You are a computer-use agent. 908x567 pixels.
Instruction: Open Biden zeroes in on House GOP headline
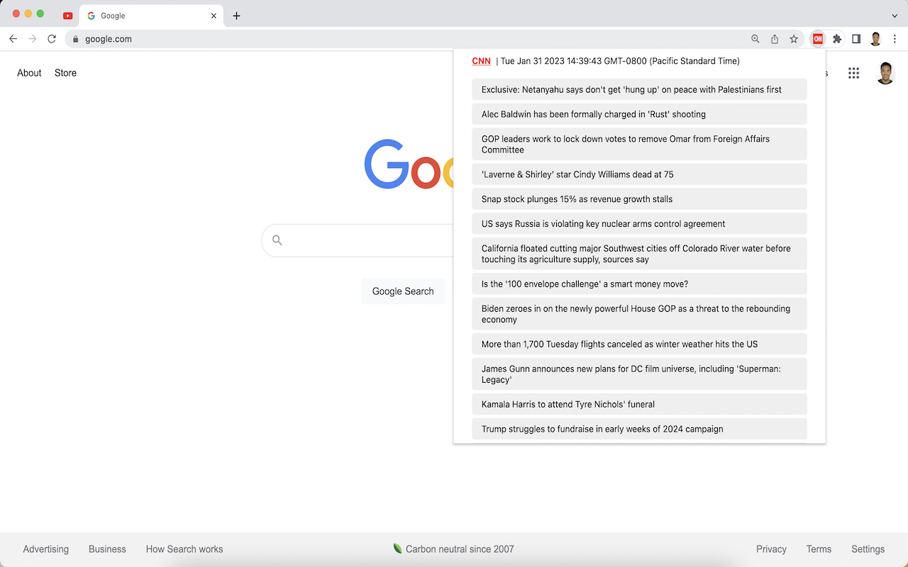click(x=639, y=314)
